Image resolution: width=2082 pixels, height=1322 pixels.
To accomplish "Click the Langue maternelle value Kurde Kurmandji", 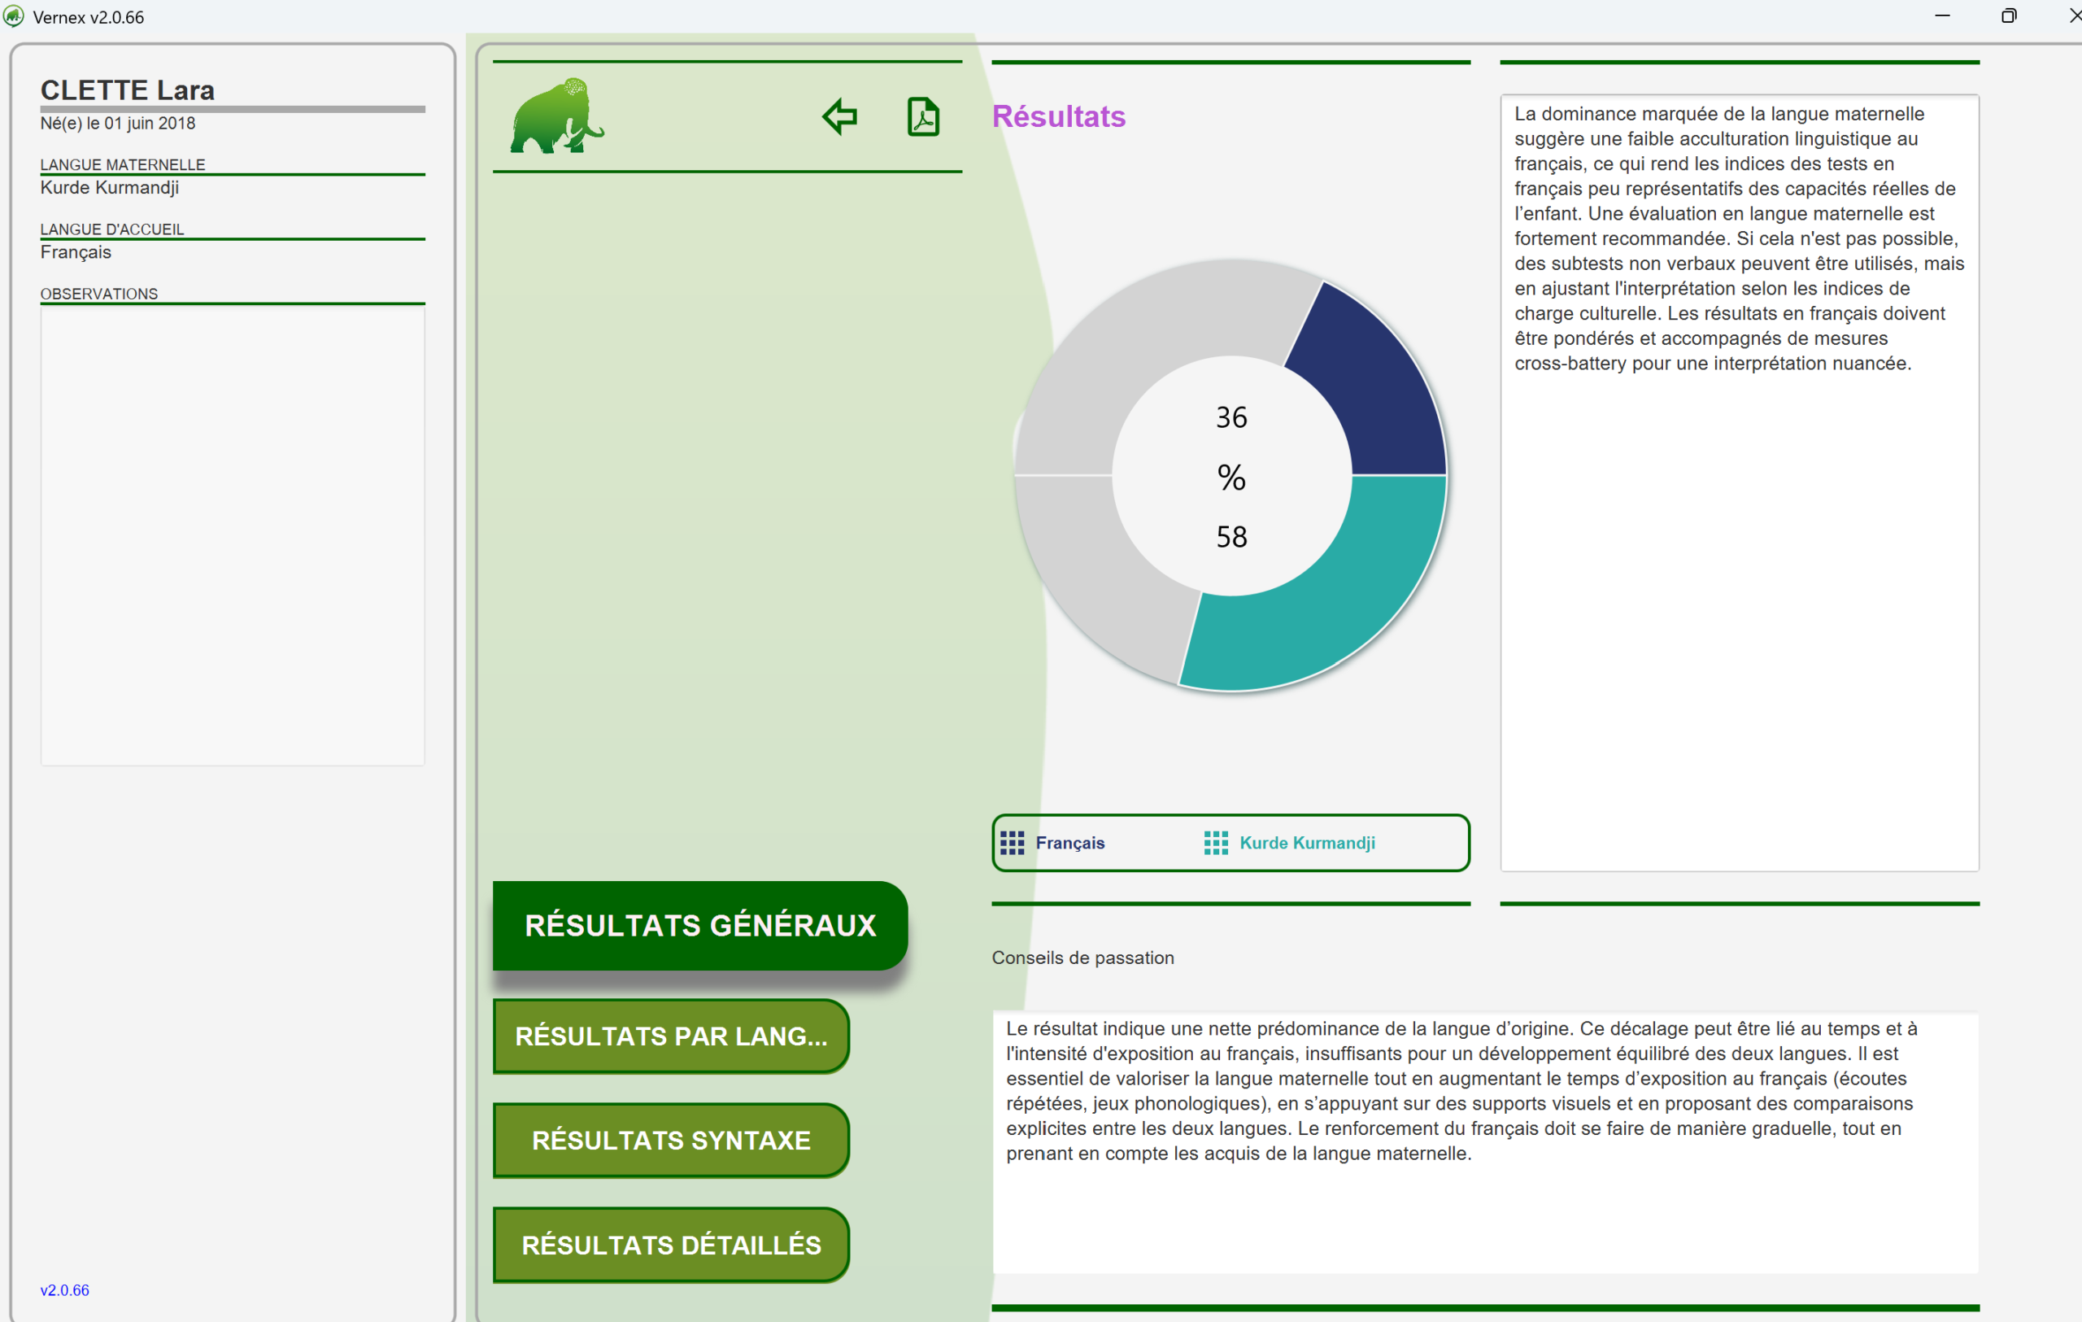I will coord(110,187).
